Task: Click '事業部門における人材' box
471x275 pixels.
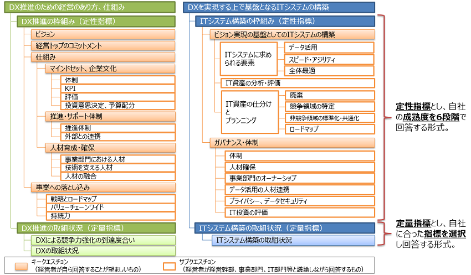Action: pyautogui.click(x=117, y=159)
